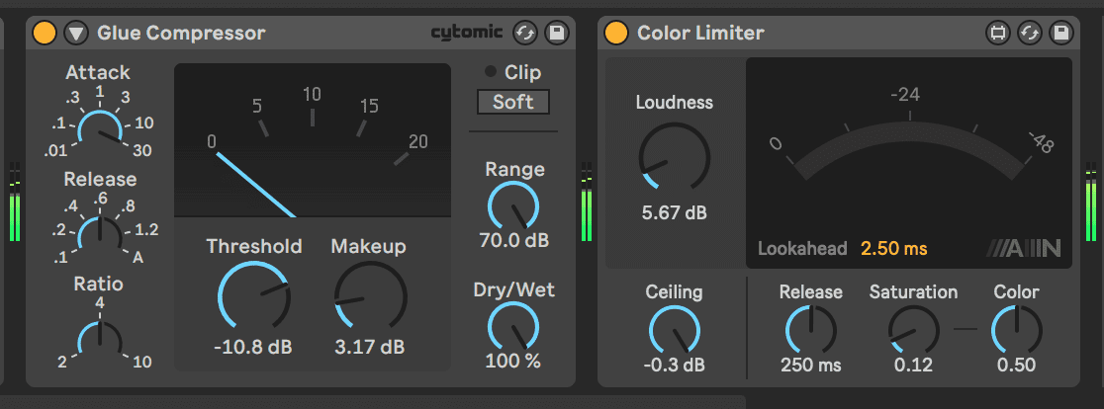Click the 5.67 dB loudness value
Screen dimensions: 1104x409
(x=675, y=213)
